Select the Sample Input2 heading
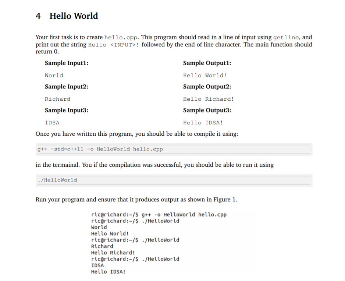 point(66,86)
